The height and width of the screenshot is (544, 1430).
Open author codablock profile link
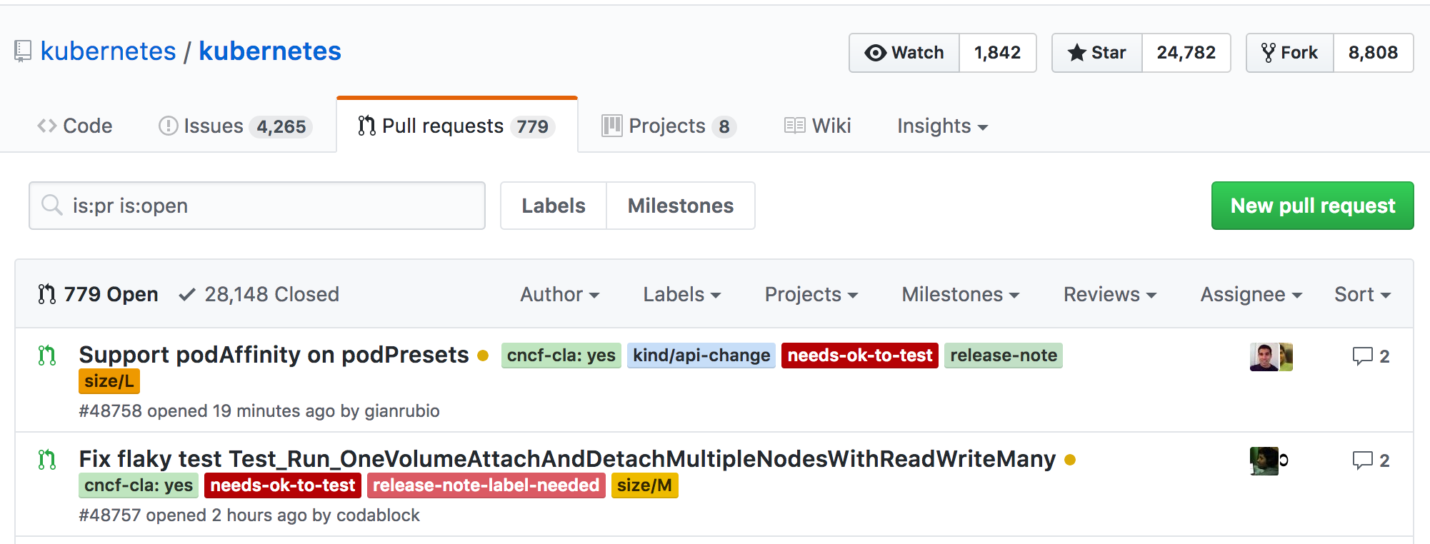pyautogui.click(x=378, y=515)
